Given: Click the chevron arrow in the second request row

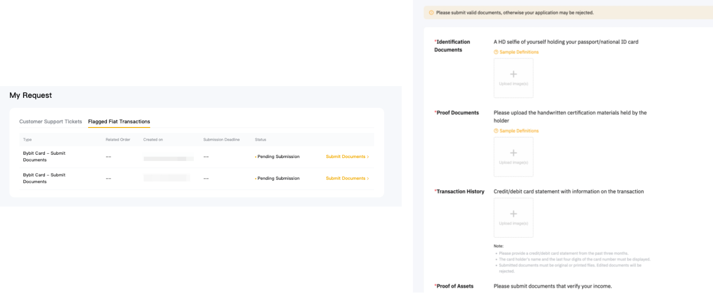Looking at the screenshot, I should click(x=368, y=179).
